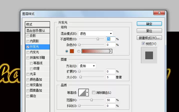The image size is (179, 112).
Task: Expand the gradient picker dropdown arrow
Action: tap(110, 51)
